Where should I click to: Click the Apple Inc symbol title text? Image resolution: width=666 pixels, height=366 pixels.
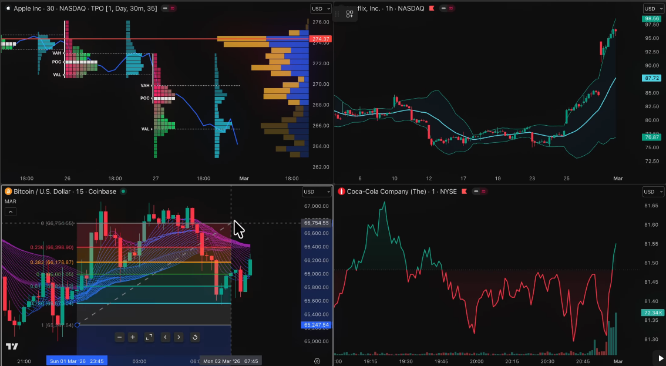[26, 8]
